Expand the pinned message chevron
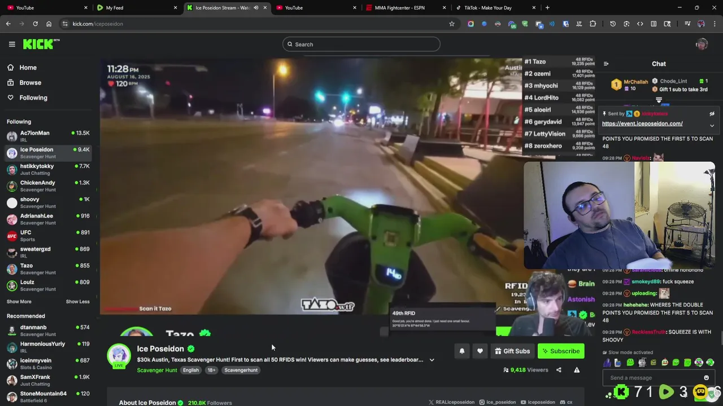The image size is (723, 406). coord(712,125)
